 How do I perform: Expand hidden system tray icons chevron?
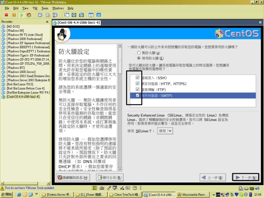click(x=214, y=195)
